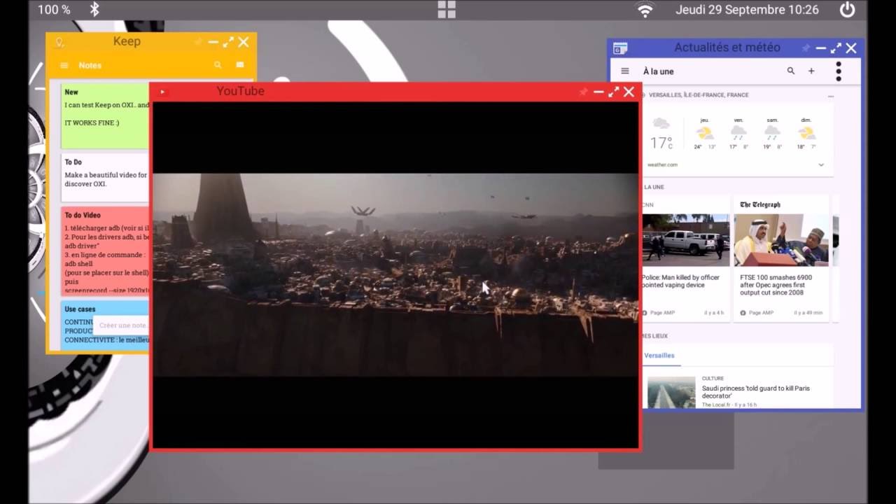Screen dimensions: 896x504
Task: Click the 17°C current temperature
Action: click(x=661, y=143)
